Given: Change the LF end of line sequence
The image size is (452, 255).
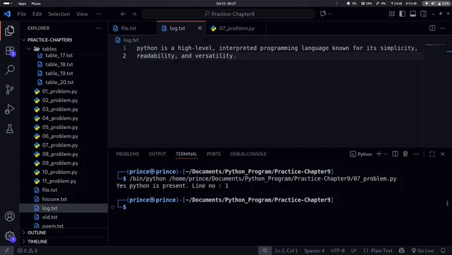Looking at the screenshot, I should 354,250.
